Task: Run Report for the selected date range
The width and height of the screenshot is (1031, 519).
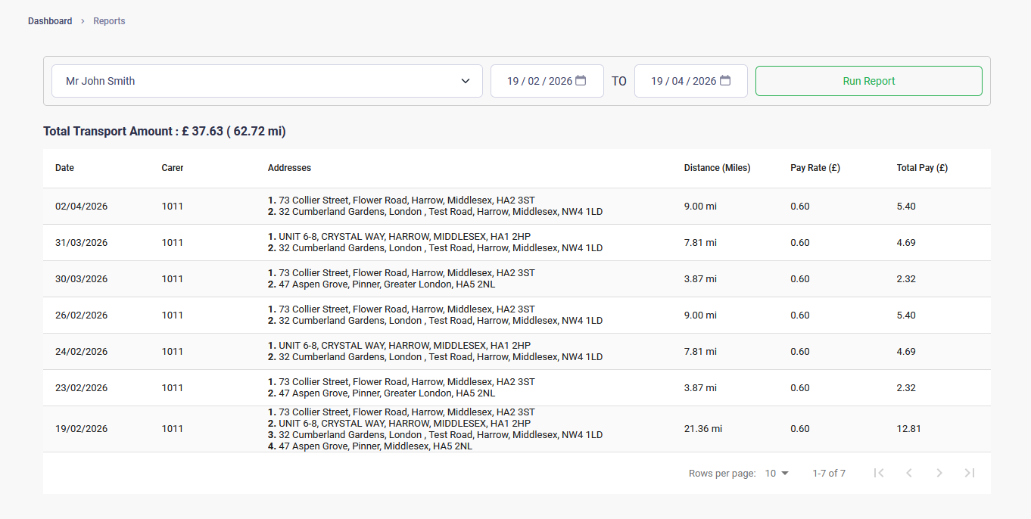Action: pos(868,80)
